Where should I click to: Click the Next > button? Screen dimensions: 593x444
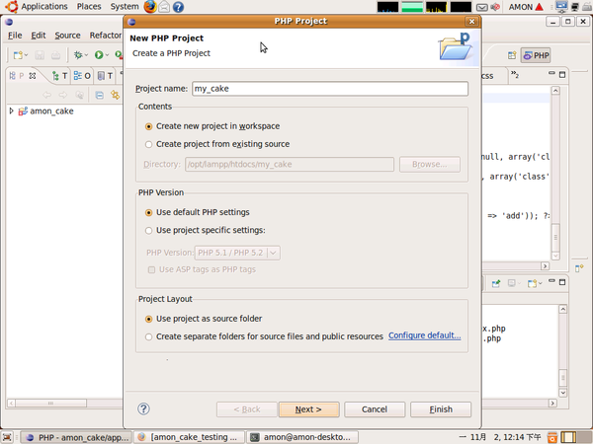pos(308,409)
